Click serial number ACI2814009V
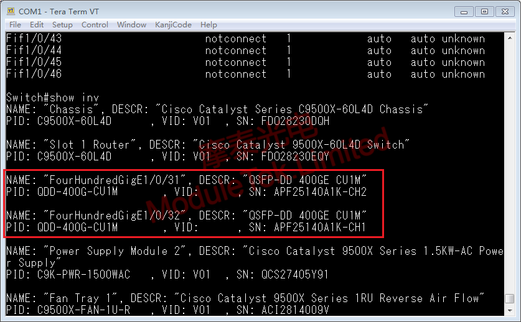521x322 pixels. click(295, 310)
